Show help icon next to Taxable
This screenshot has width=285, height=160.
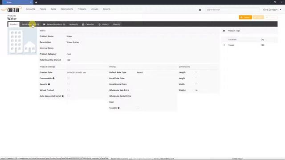pyautogui.click(x=118, y=108)
